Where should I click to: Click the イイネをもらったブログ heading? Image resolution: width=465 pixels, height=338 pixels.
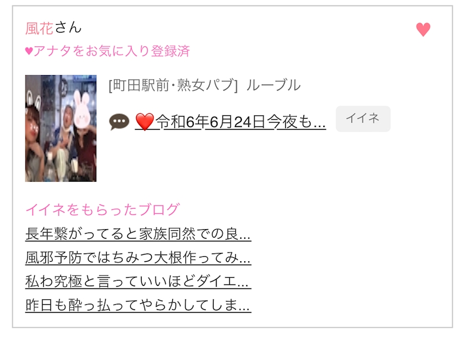click(102, 209)
